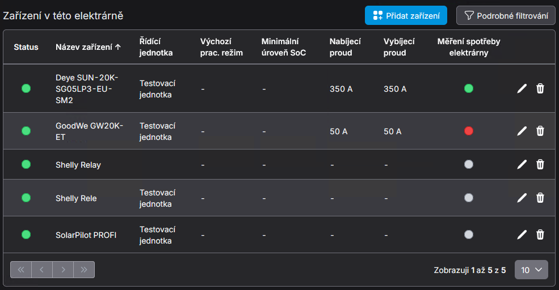The width and height of the screenshot is (559, 290).
Task: Delete the Deye SUN-20K device via trash icon
Action: pyautogui.click(x=540, y=88)
